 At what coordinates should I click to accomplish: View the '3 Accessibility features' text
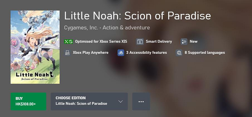point(146,52)
